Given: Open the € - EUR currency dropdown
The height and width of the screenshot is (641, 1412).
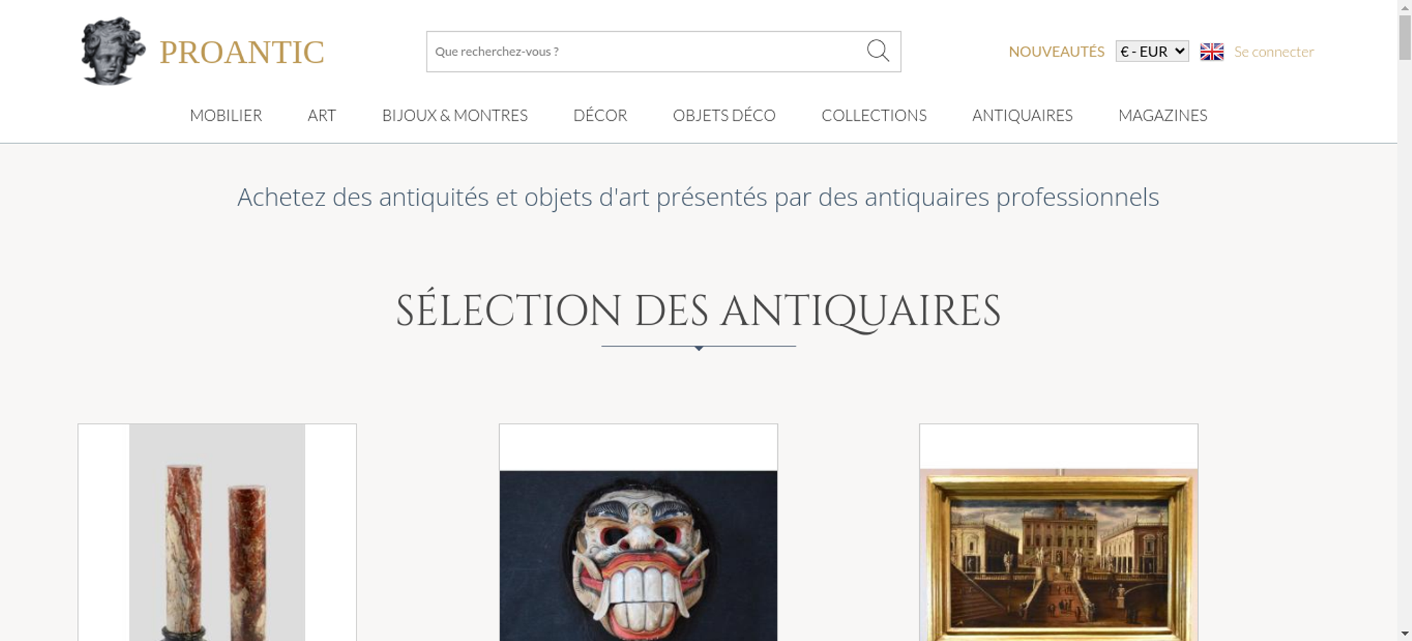Looking at the screenshot, I should click(x=1152, y=52).
